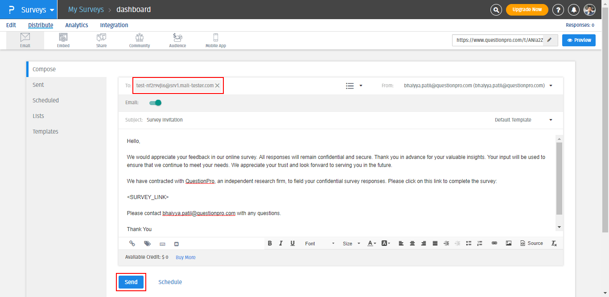Screen dimensions: 609x297
Task: Toggle Source view in the editor
Action: (531, 244)
